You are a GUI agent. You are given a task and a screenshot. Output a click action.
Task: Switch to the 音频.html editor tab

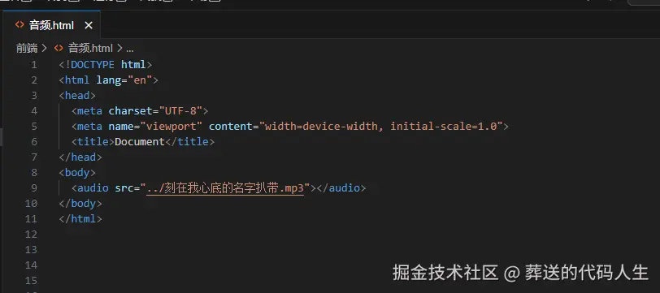click(51, 25)
